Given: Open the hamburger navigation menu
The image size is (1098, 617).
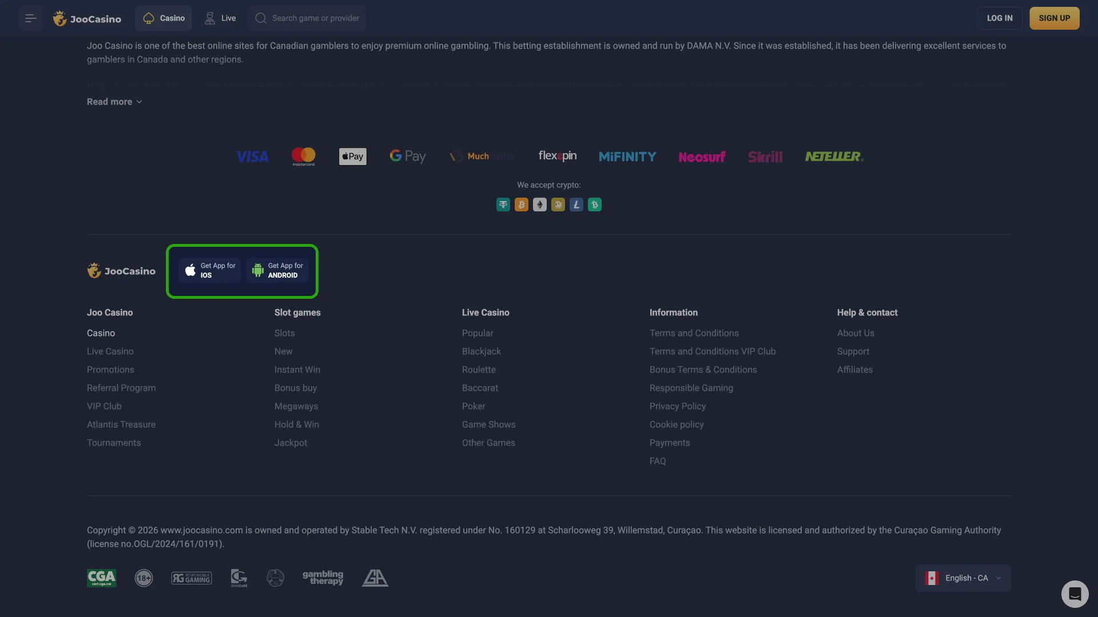Looking at the screenshot, I should coord(30,18).
